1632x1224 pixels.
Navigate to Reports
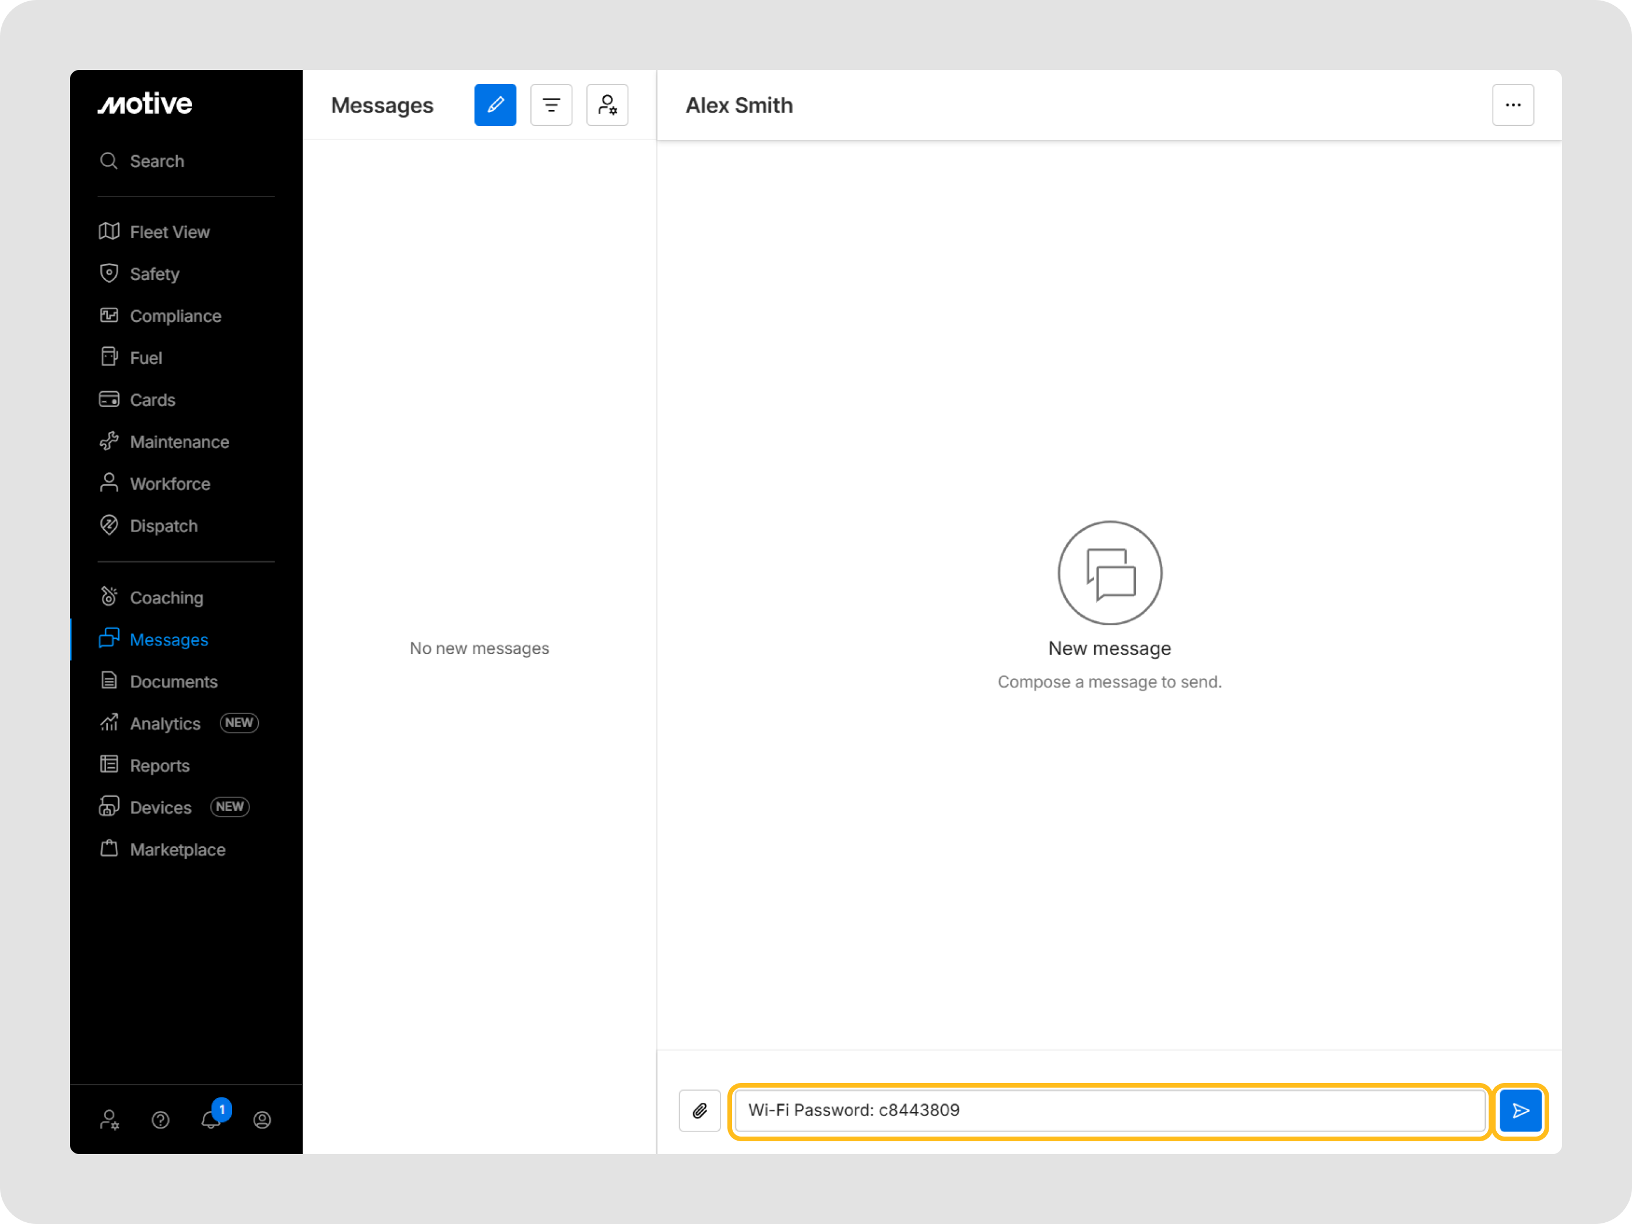click(x=159, y=765)
